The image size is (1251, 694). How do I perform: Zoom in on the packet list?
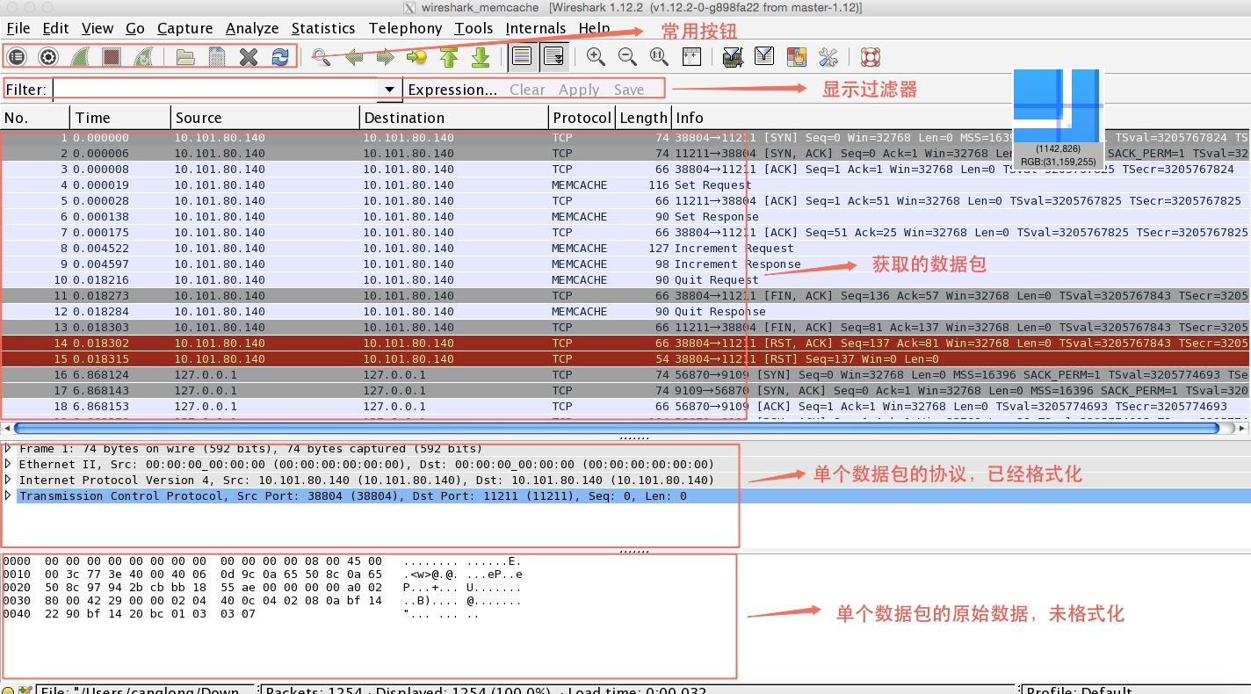[x=596, y=56]
